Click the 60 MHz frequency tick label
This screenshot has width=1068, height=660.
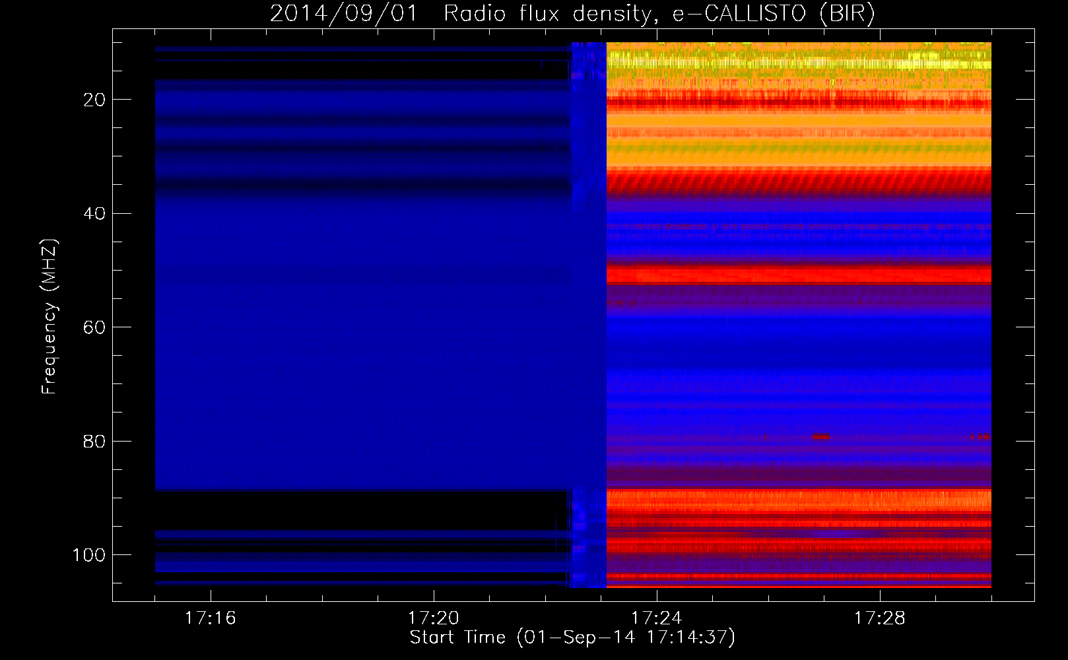tap(94, 327)
